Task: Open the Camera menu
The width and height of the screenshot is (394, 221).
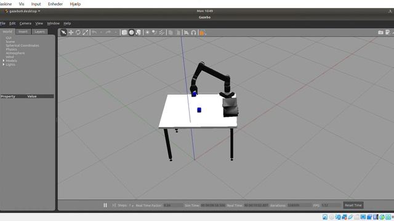Action: [x=25, y=23]
